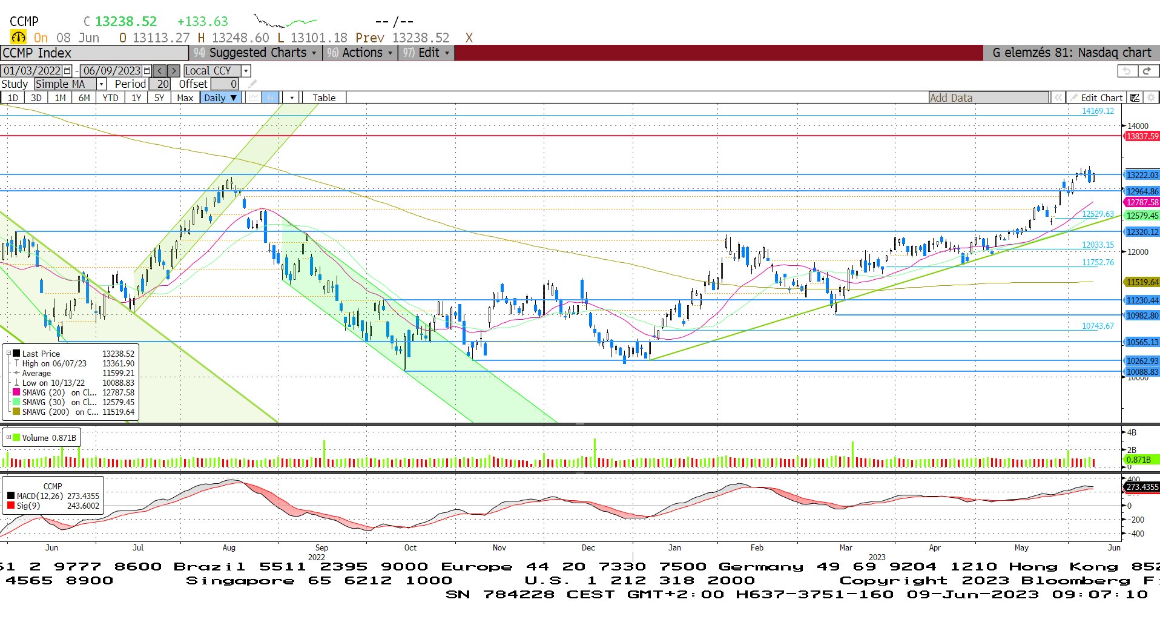This screenshot has height=628, width=1160.
Task: Click the end date field 06/09/2023
Action: pyautogui.click(x=111, y=71)
